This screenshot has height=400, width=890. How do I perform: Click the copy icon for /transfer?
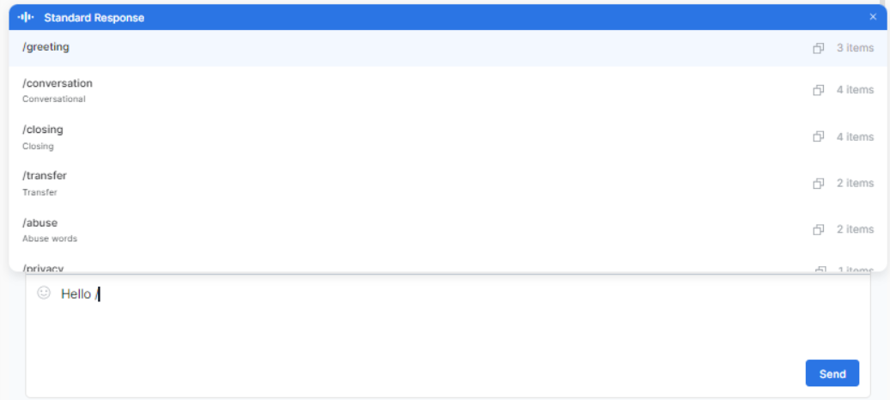point(819,183)
